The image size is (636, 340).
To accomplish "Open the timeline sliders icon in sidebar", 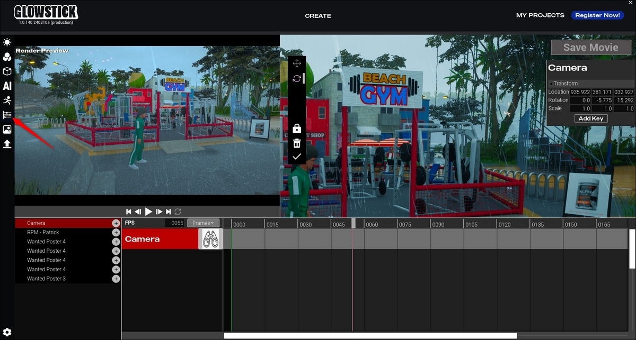I will [x=7, y=115].
